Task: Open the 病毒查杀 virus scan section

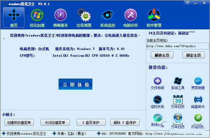Action: 61,18
